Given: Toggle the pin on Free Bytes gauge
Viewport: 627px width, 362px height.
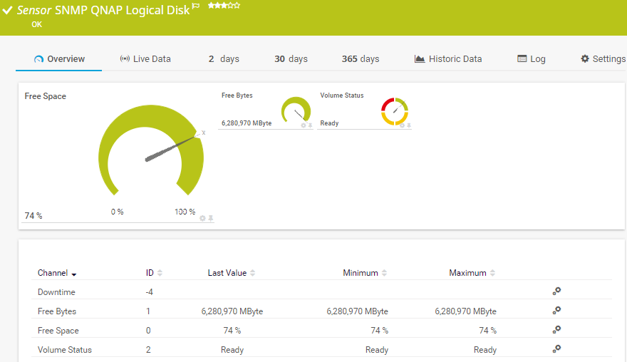Looking at the screenshot, I should pyautogui.click(x=310, y=125).
